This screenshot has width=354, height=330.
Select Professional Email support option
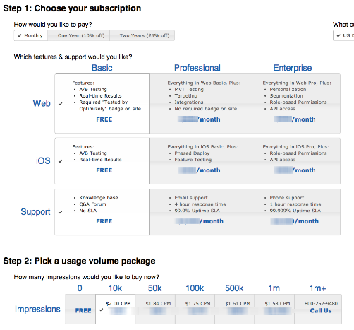(x=197, y=212)
